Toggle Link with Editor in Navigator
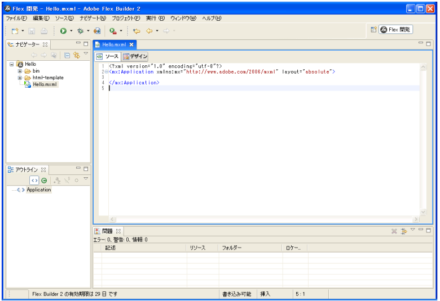The height and width of the screenshot is (301, 440). (x=76, y=55)
